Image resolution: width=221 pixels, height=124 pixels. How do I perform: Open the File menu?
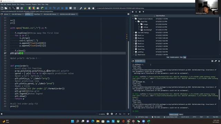tap(2, 4)
